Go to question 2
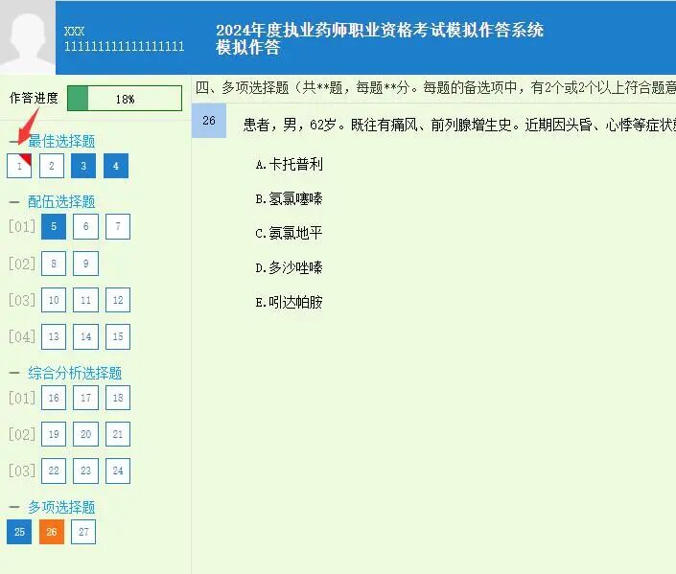 (x=52, y=166)
